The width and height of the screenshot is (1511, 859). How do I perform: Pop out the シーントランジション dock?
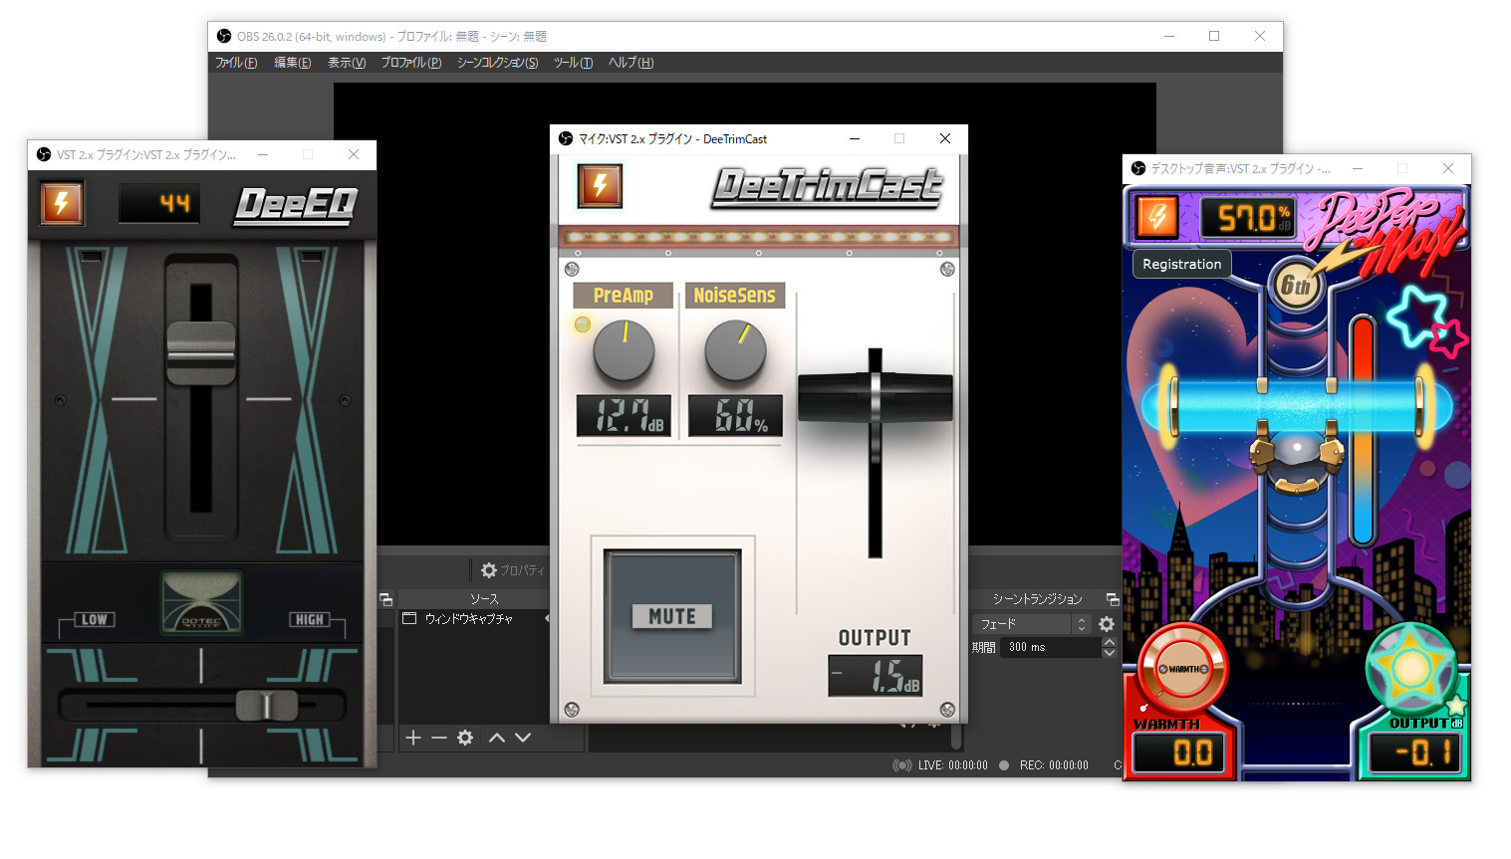[x=1113, y=599]
